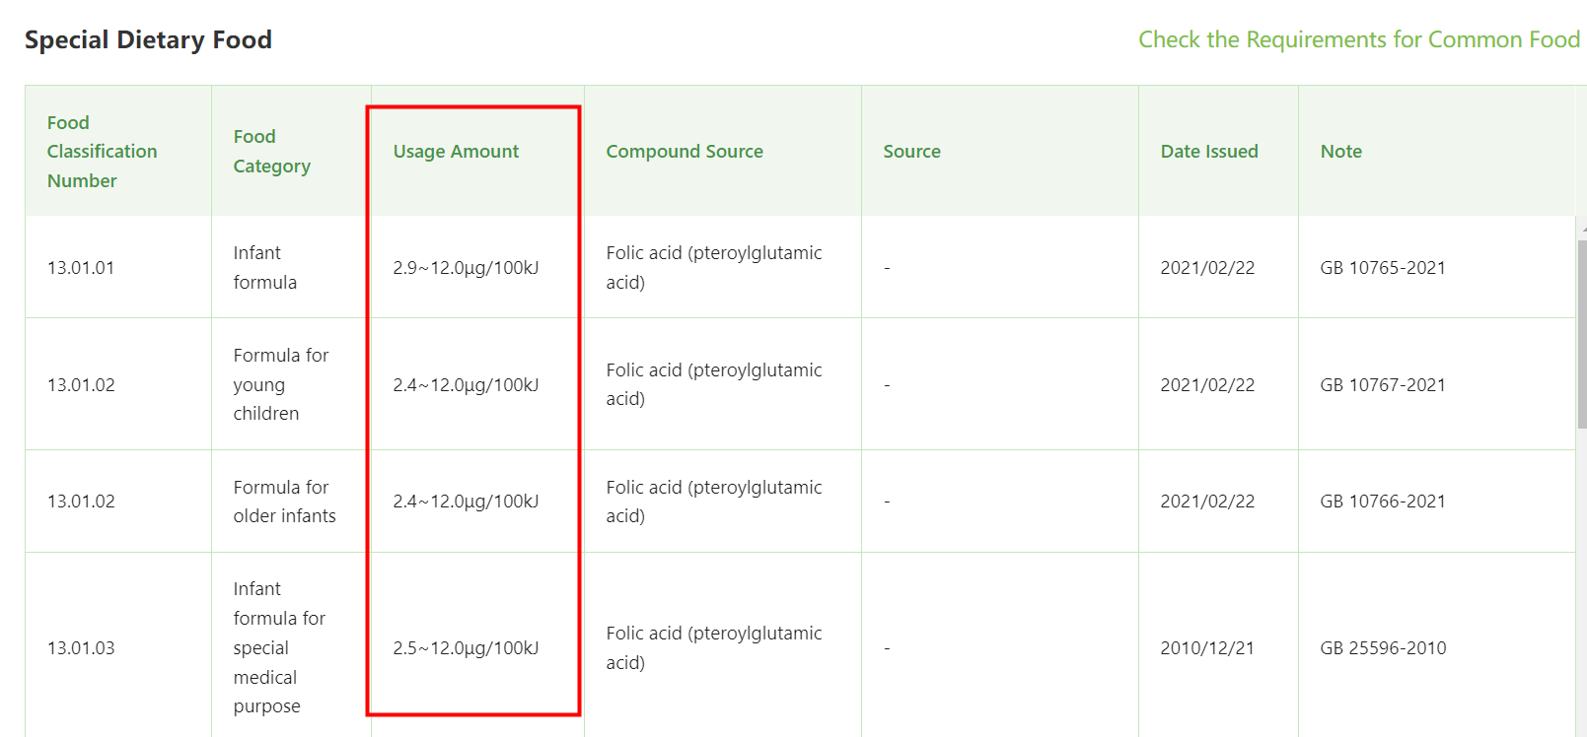Select the 13.01.01 classification number cell

pyautogui.click(x=81, y=268)
